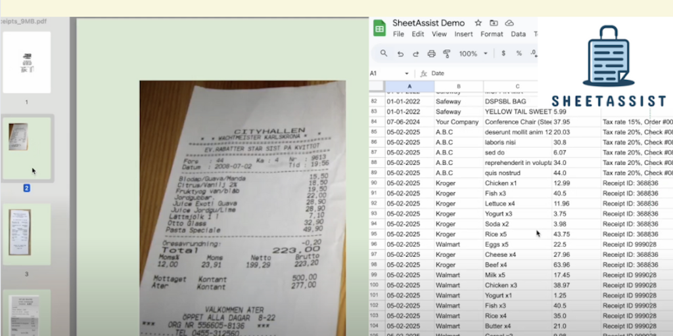Screen dimensions: 673x336
Task: Select the Butter x4 cell
Action: [x=518, y=326]
